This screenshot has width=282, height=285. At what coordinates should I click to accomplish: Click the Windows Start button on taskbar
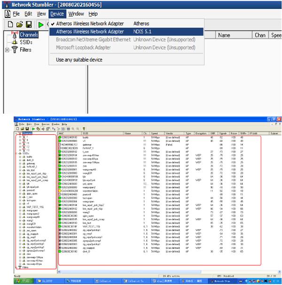[24, 281]
